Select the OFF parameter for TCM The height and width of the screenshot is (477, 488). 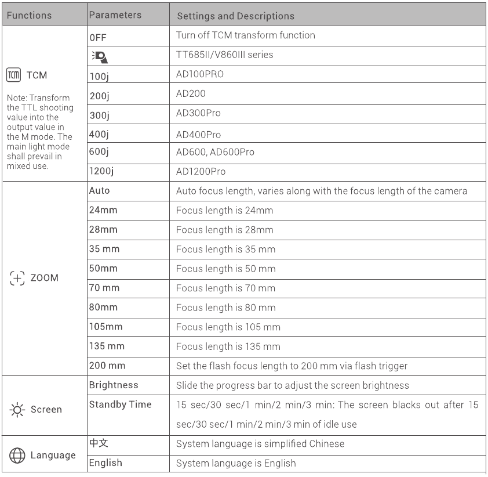point(98,38)
